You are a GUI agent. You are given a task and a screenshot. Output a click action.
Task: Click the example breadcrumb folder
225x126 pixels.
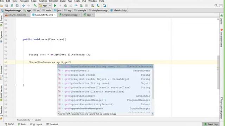tap(80, 10)
